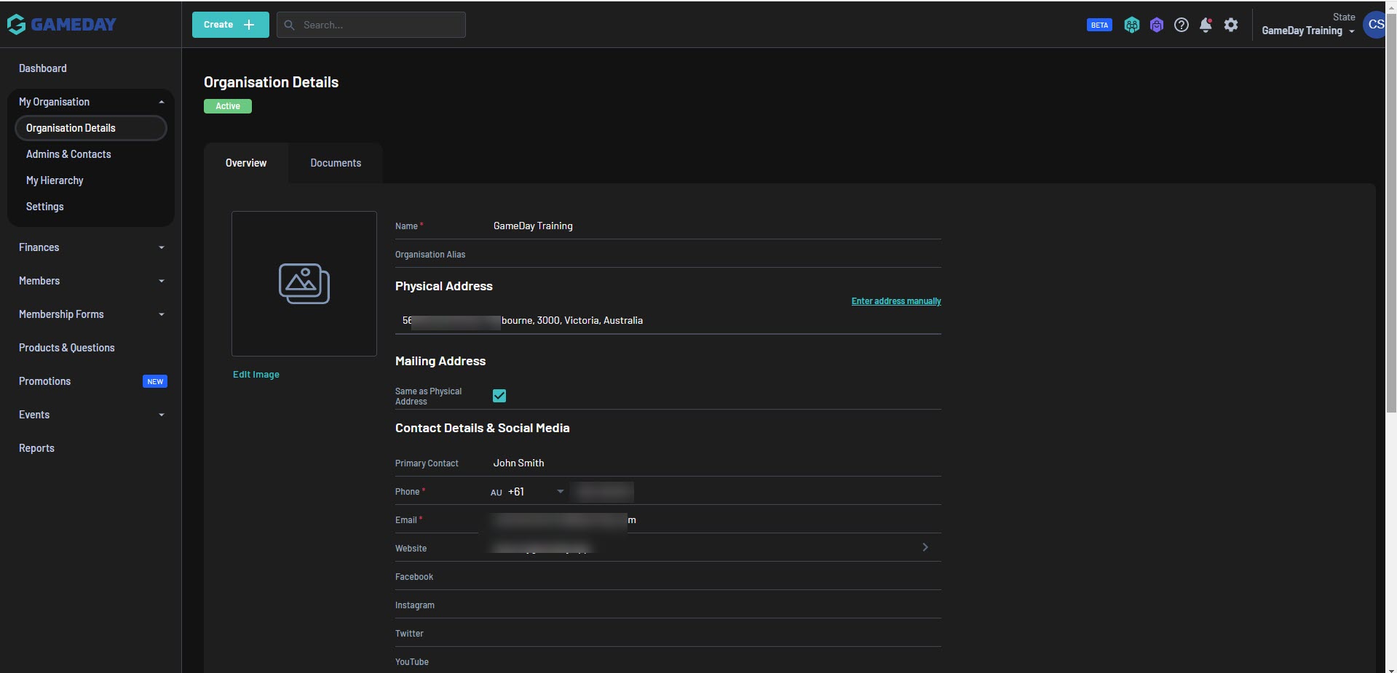Viewport: 1397px width, 673px height.
Task: Click the phone number field
Action: tap(755, 492)
